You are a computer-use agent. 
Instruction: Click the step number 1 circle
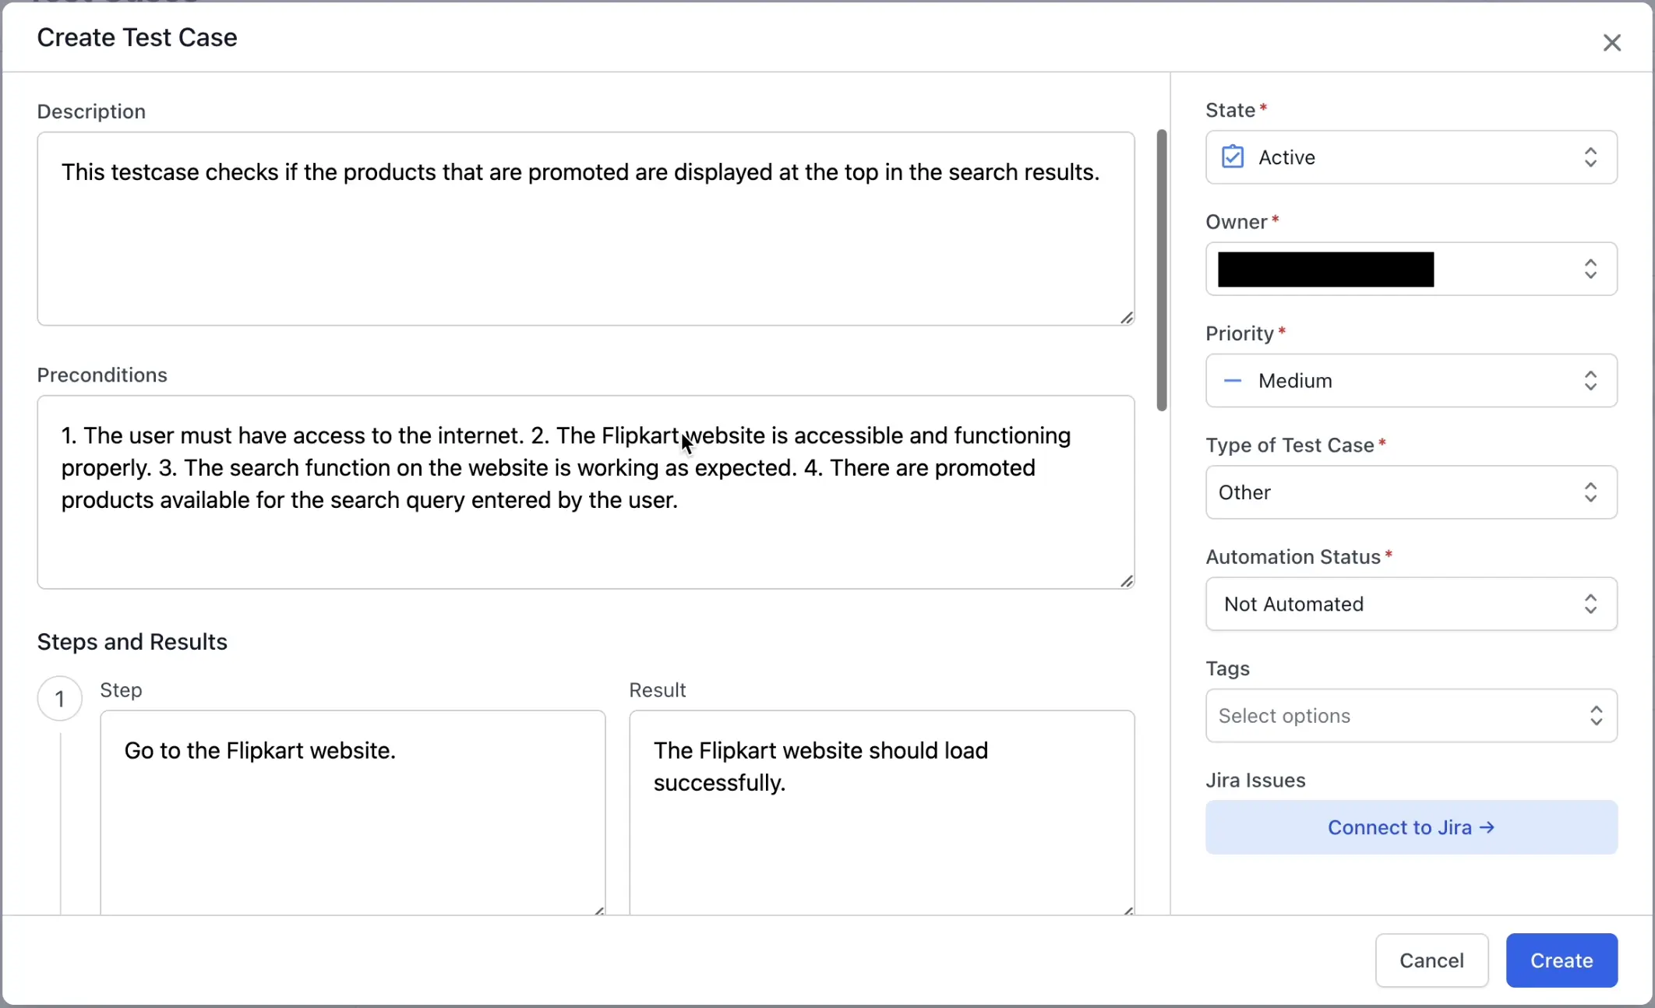point(59,699)
